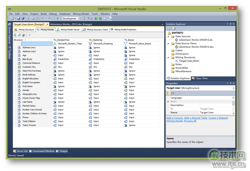Open the Command Window panel button
Viewport: 250px width, 171px height.
tap(42, 151)
